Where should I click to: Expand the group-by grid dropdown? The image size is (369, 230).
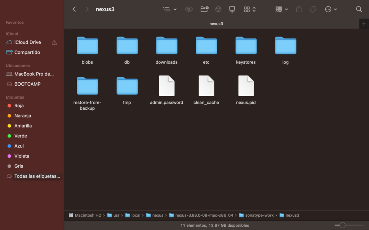[x=281, y=9]
